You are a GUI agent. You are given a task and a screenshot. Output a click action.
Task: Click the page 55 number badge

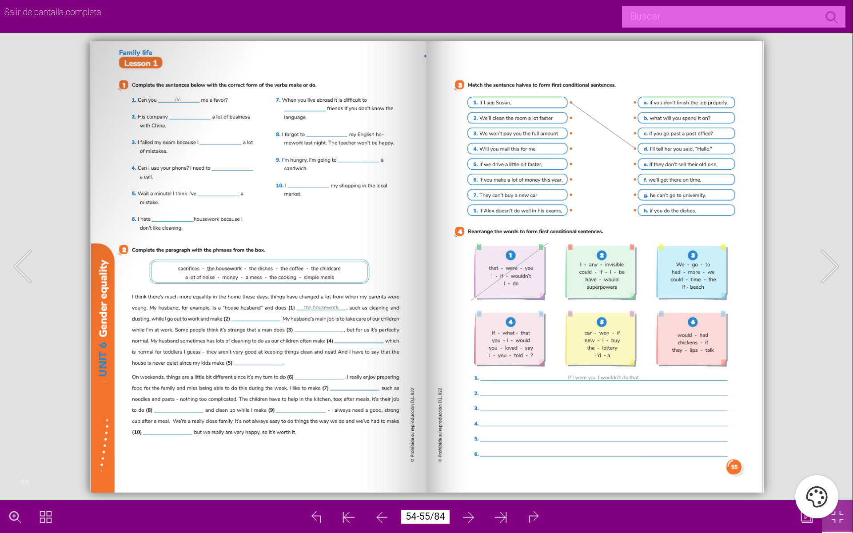734,467
